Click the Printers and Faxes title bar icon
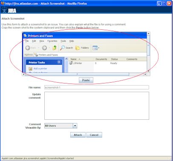Screen dimensions: 173x161 tap(25, 36)
